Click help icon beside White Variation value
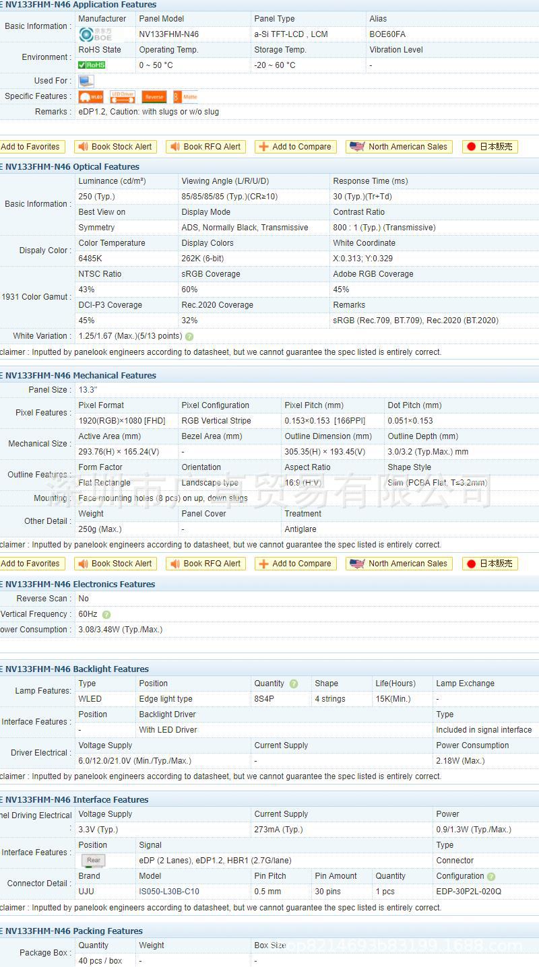The height and width of the screenshot is (967, 539). tap(189, 337)
